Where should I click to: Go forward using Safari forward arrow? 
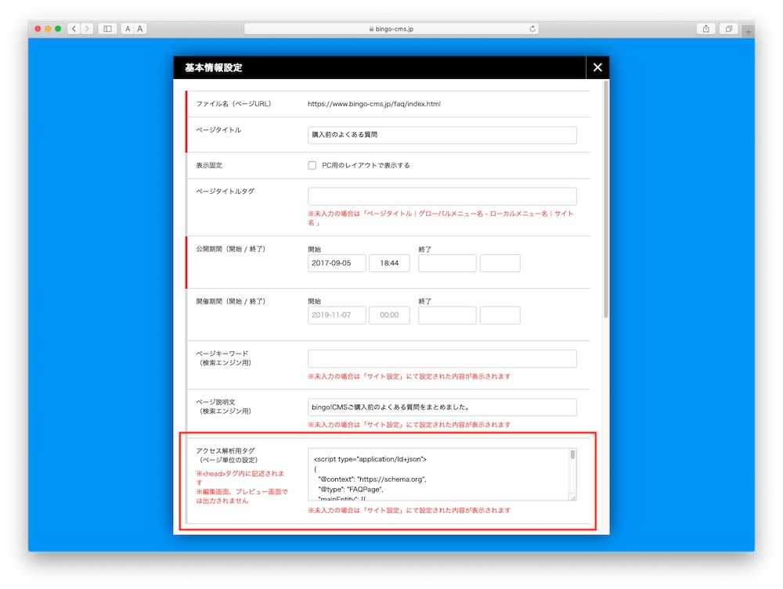[x=86, y=29]
